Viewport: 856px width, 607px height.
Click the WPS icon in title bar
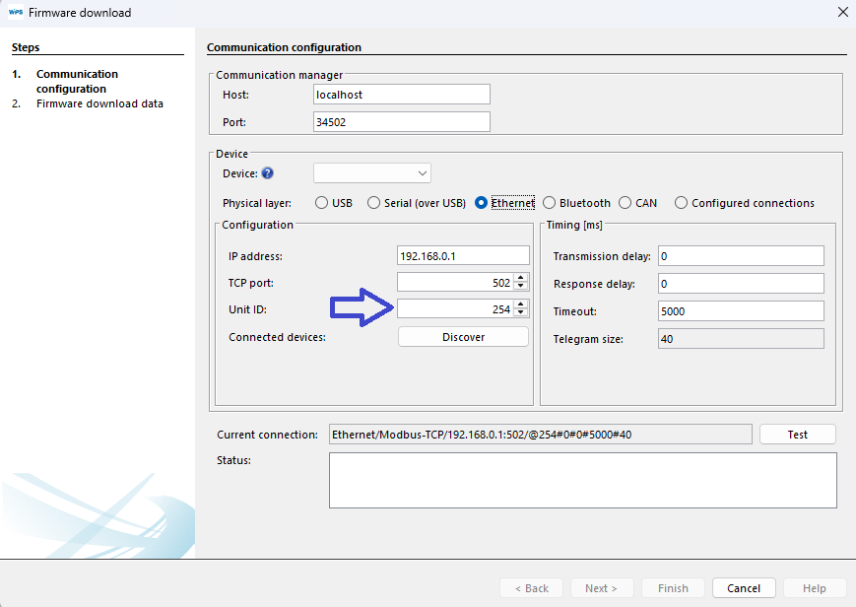point(15,13)
